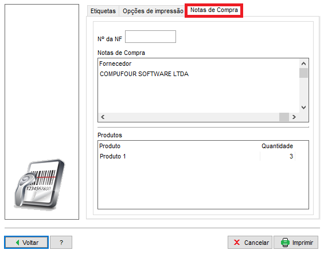The width and height of the screenshot is (324, 254).
Task: Click the down arrow of the notes list scrollbar
Action: click(x=303, y=108)
